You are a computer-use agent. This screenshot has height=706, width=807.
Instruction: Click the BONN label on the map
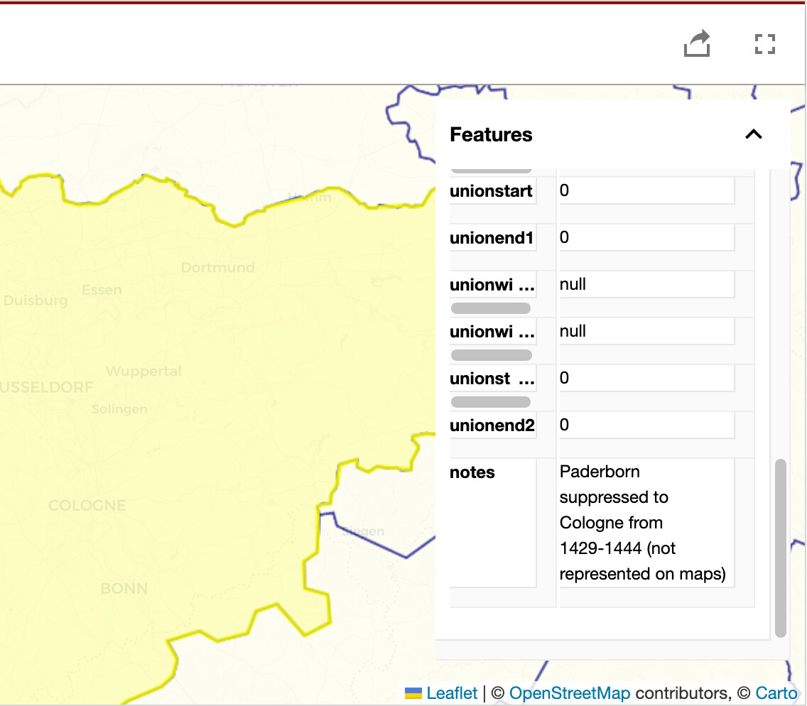tap(124, 588)
